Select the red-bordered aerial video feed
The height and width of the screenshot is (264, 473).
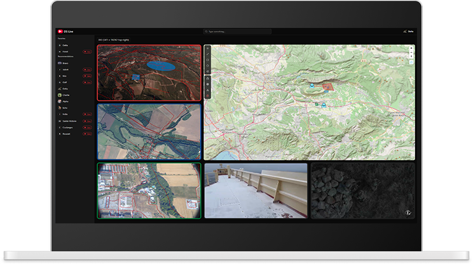point(149,72)
